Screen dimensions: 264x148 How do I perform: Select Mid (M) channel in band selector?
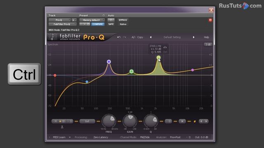(55, 121)
